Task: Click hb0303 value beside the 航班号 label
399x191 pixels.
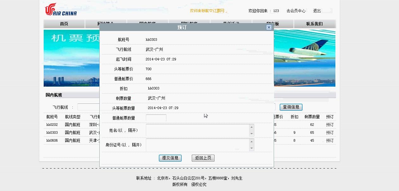Action: pyautogui.click(x=152, y=40)
